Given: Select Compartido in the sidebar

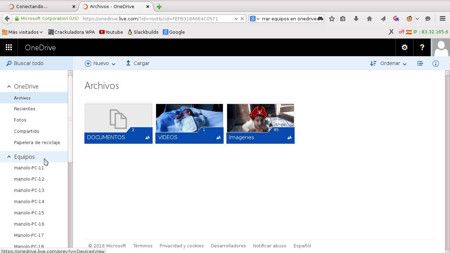Looking at the screenshot, I should (x=27, y=131).
